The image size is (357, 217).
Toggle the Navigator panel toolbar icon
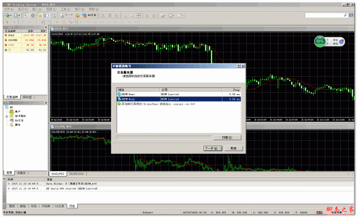pos(40,15)
